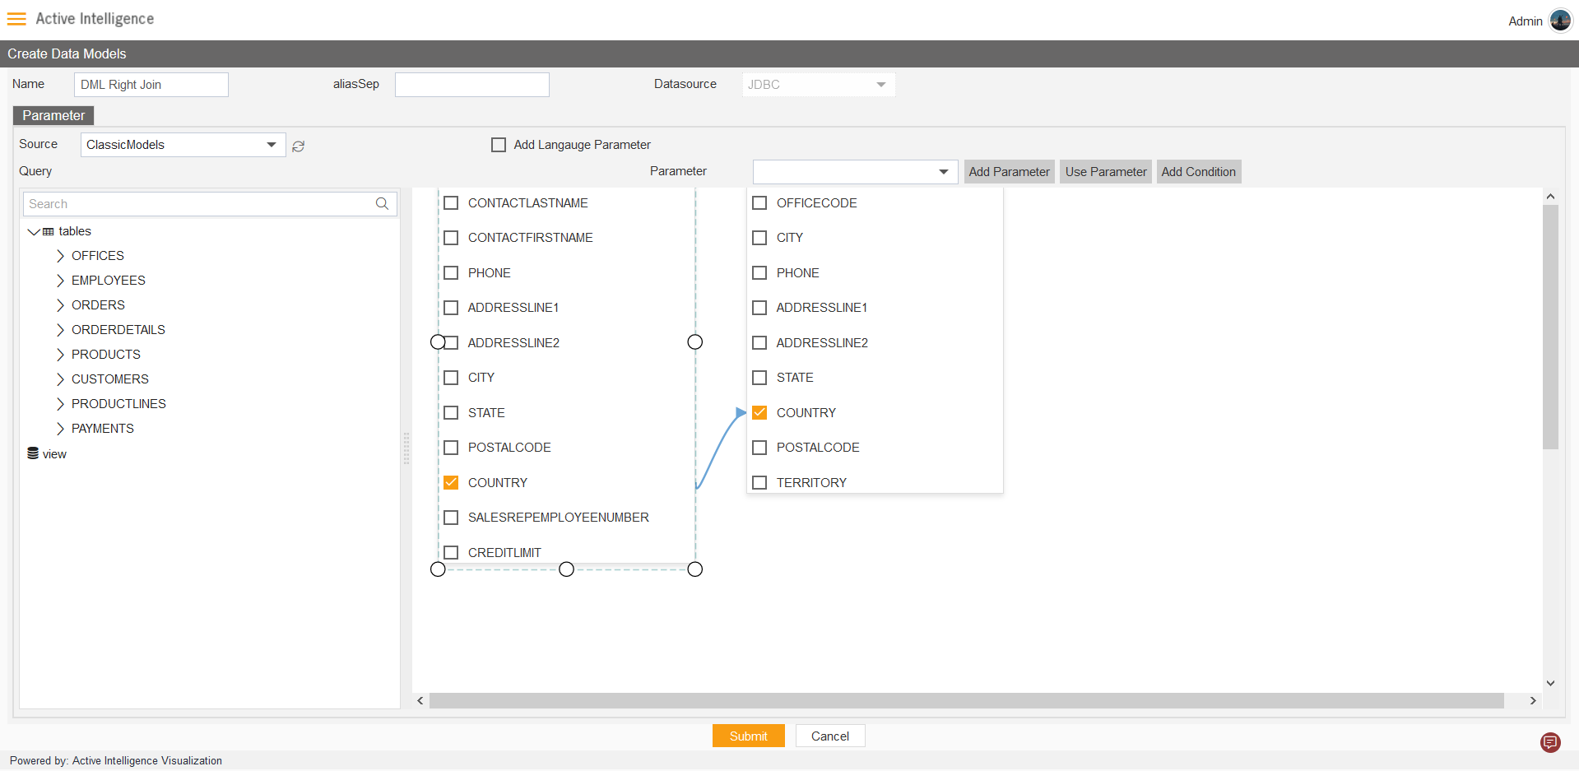Screen dimensions: 1579x771
Task: Select the PAYMENTS tree item
Action: coord(102,429)
